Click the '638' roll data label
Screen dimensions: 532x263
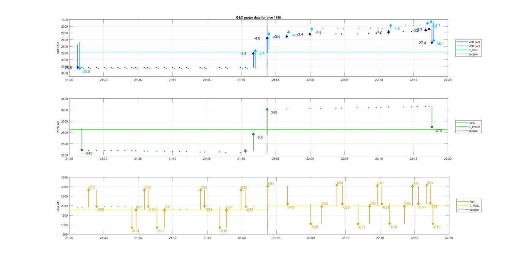[204, 187]
